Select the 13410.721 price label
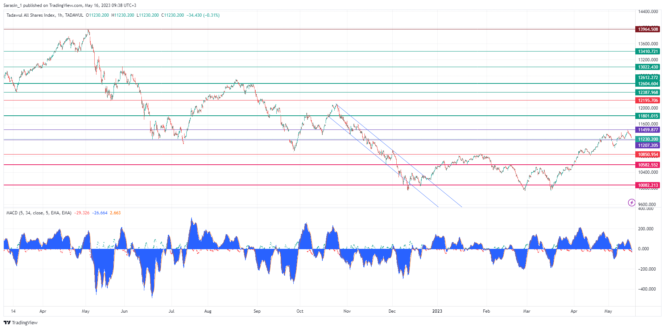The height and width of the screenshot is (329, 665). point(648,52)
